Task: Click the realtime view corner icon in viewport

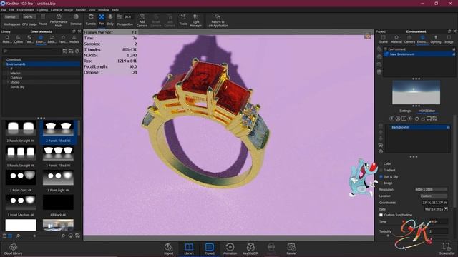Action: pyautogui.click(x=367, y=36)
